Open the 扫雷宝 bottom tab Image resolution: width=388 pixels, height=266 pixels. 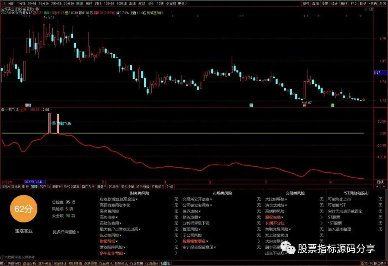coord(166,263)
